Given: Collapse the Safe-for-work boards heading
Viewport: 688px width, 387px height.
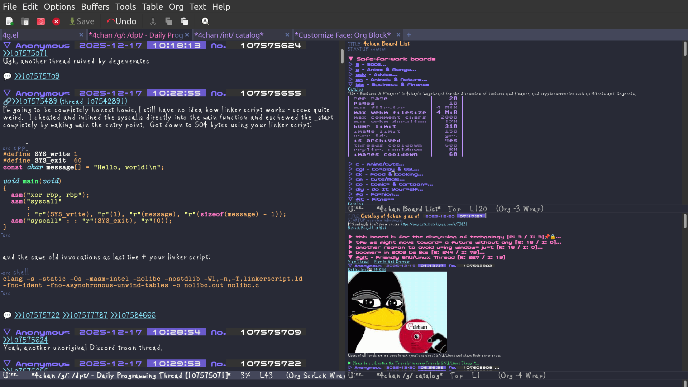Looking at the screenshot, I should point(351,59).
